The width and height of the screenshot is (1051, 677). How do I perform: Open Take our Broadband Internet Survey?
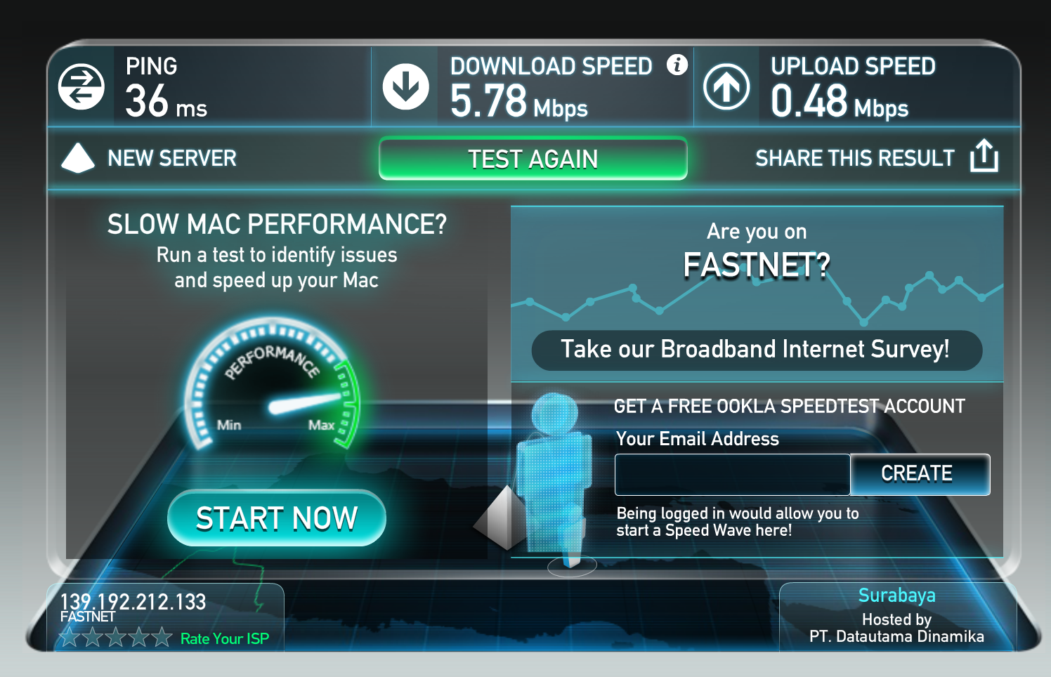tap(757, 350)
